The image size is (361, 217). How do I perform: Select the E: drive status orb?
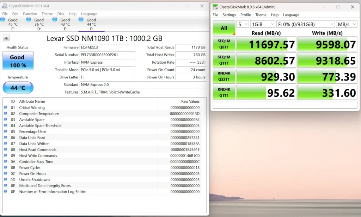pyautogui.click(x=55, y=19)
